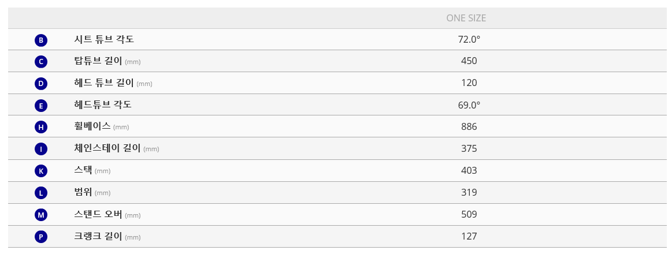Viewport: 672px width, 254px height.
Task: Click the 시트 튜브 각도 row label
Action: [104, 39]
